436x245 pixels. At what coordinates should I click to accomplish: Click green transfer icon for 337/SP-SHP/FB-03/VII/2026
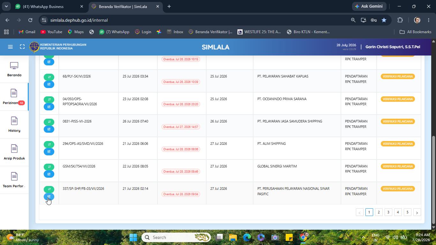tap(49, 189)
